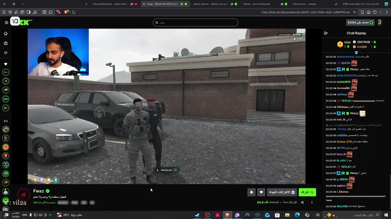Click the Fwaz channel avatar below video
Screen dimensions: 391x219
(24, 195)
